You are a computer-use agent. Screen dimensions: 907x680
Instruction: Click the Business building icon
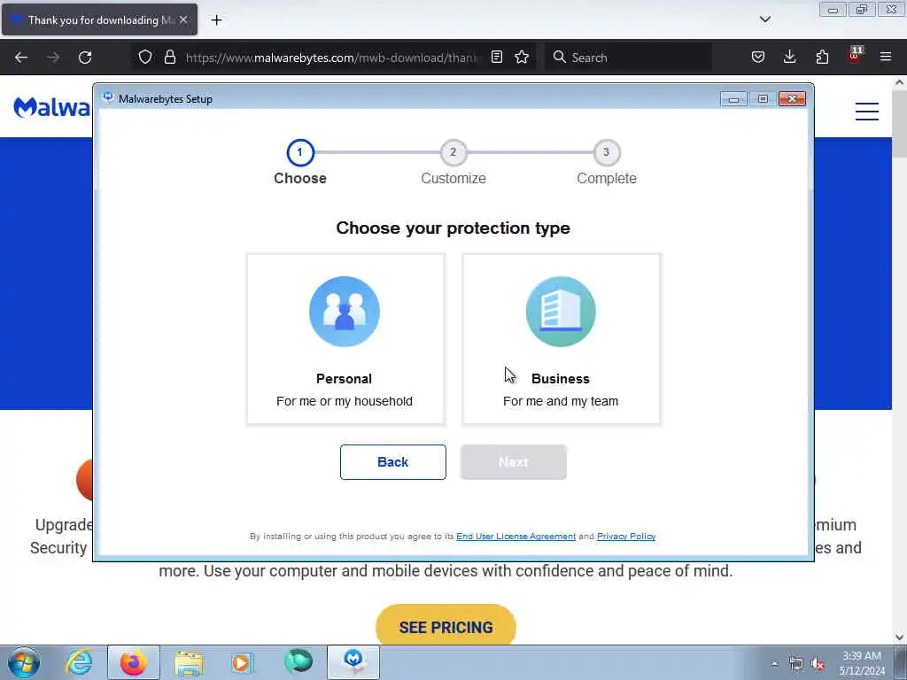pos(561,311)
